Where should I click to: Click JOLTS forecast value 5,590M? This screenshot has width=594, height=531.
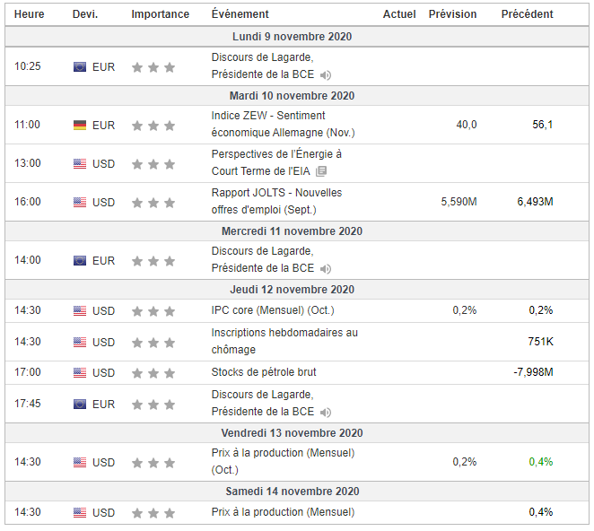[x=459, y=202]
